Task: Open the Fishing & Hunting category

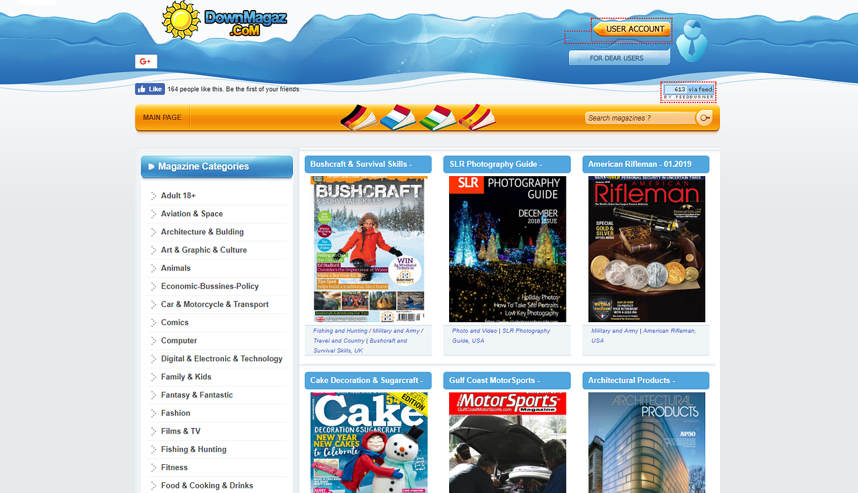Action: click(194, 449)
